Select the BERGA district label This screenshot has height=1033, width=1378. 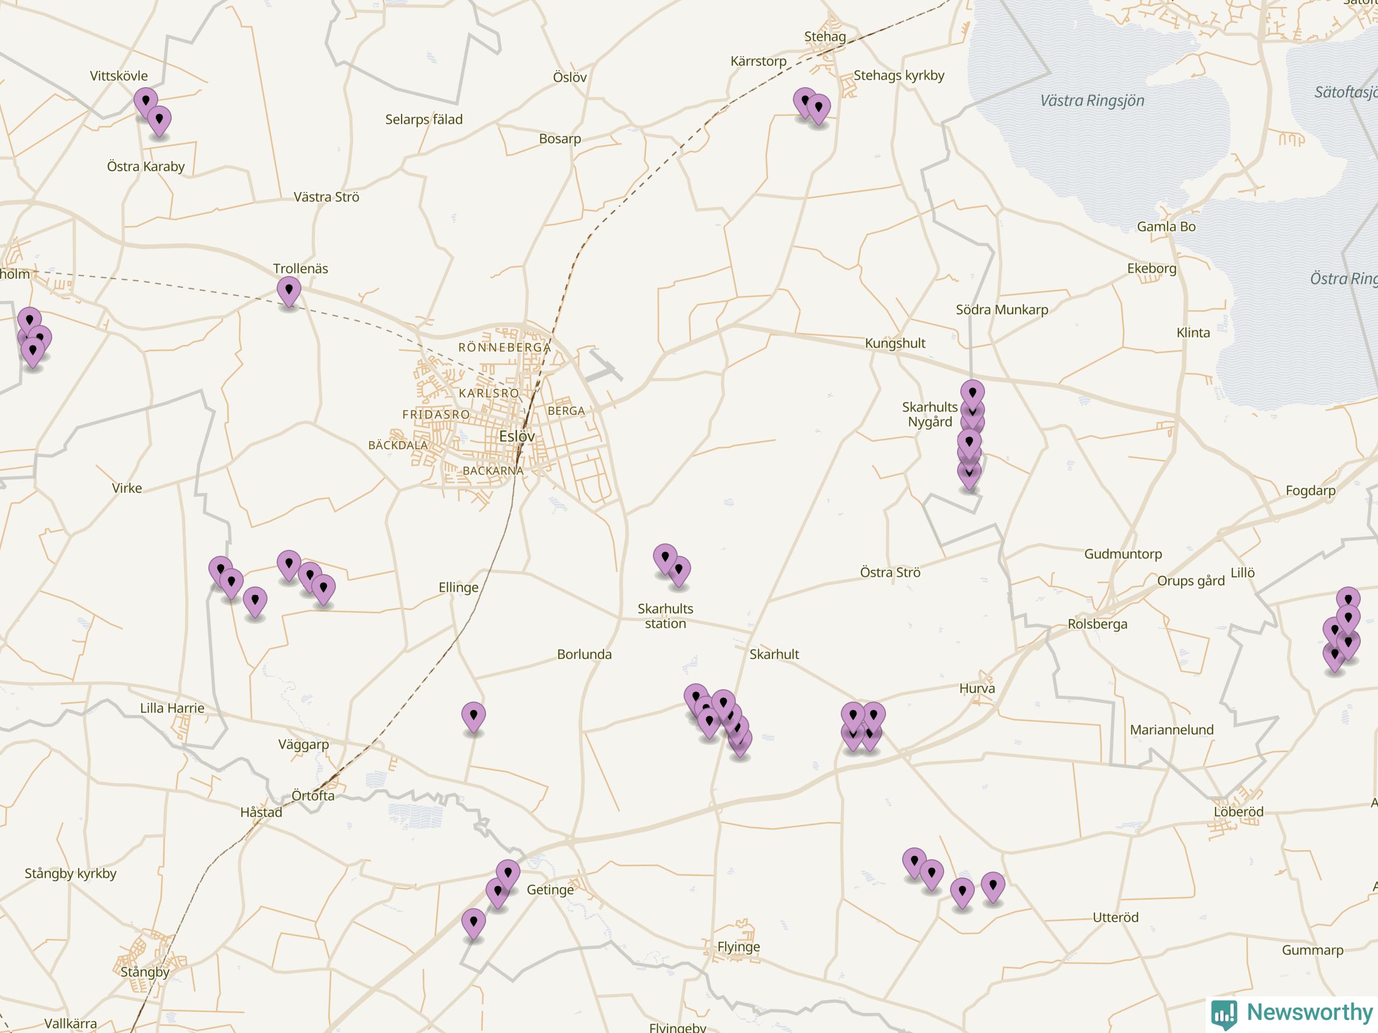[x=566, y=411]
